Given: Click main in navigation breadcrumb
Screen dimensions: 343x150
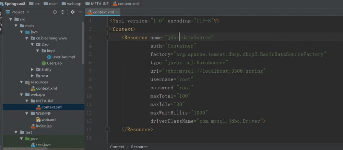Looking at the screenshot, I should pyautogui.click(x=54, y=4).
